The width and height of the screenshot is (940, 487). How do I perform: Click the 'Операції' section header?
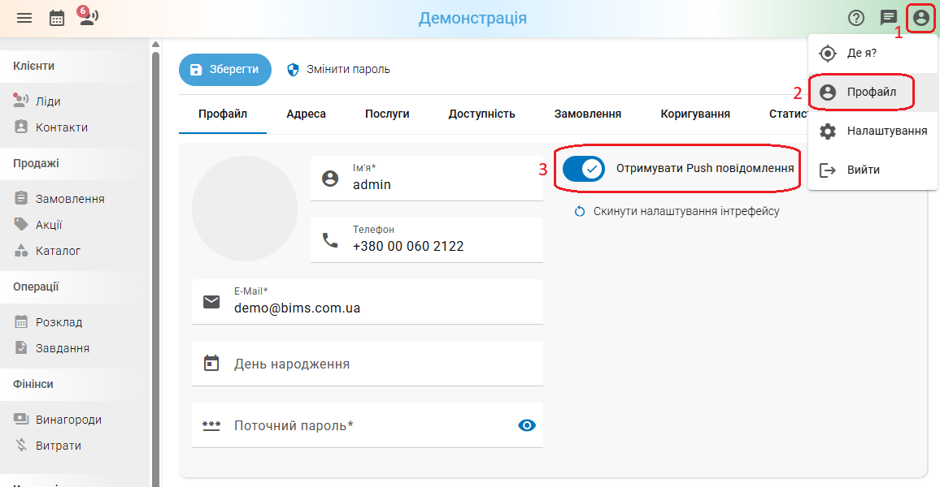(36, 287)
